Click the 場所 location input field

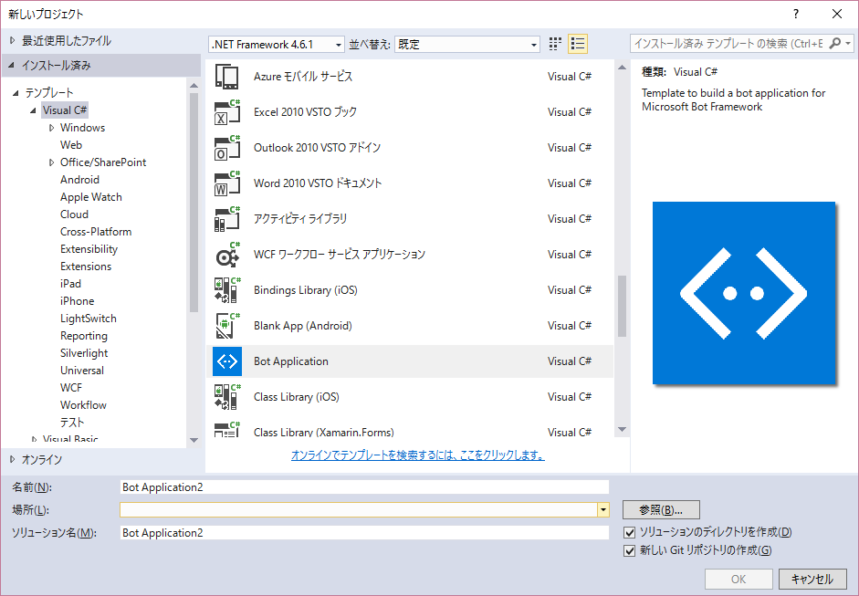(359, 510)
